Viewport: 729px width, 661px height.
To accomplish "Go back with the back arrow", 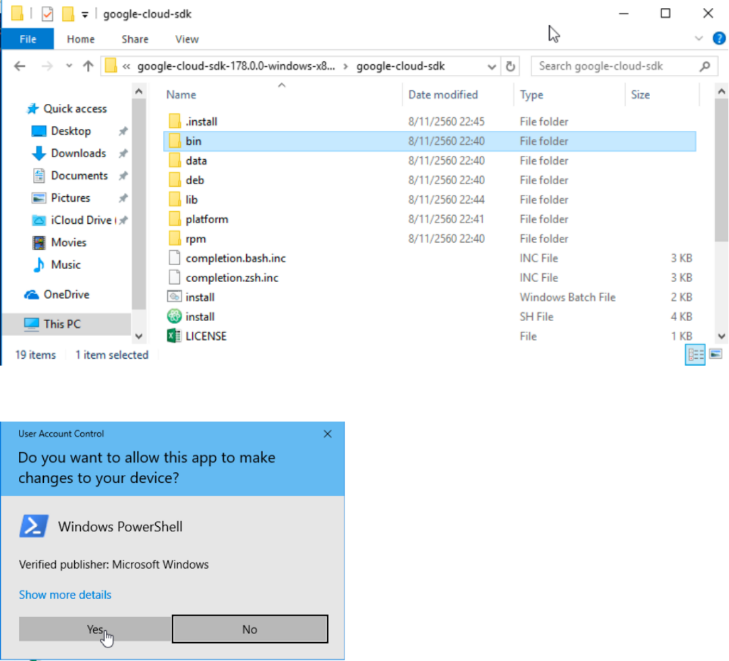I will coord(20,66).
